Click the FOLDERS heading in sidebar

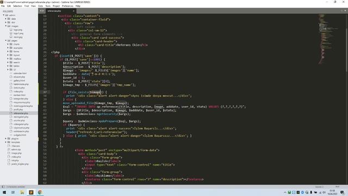pos(8,11)
